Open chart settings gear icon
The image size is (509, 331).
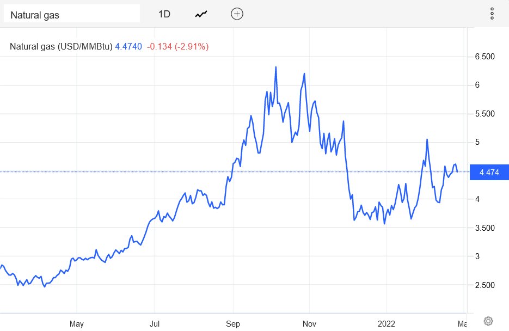(x=488, y=321)
